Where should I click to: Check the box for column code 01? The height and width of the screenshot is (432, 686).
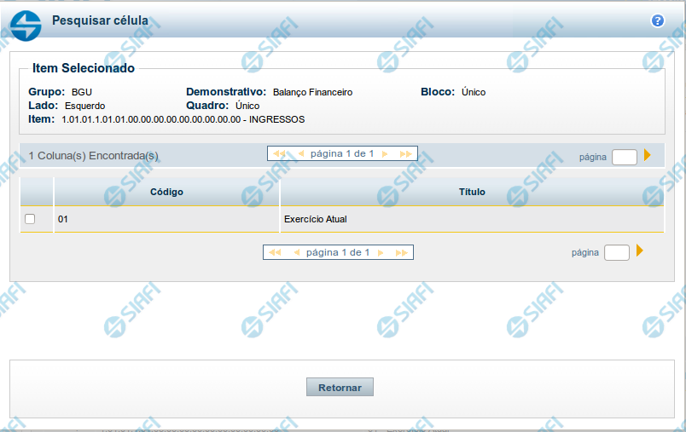coord(31,219)
